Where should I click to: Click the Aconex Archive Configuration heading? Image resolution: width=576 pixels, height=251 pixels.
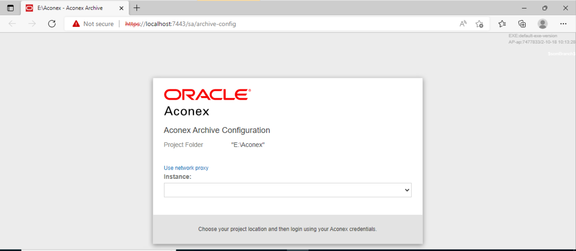pos(217,130)
